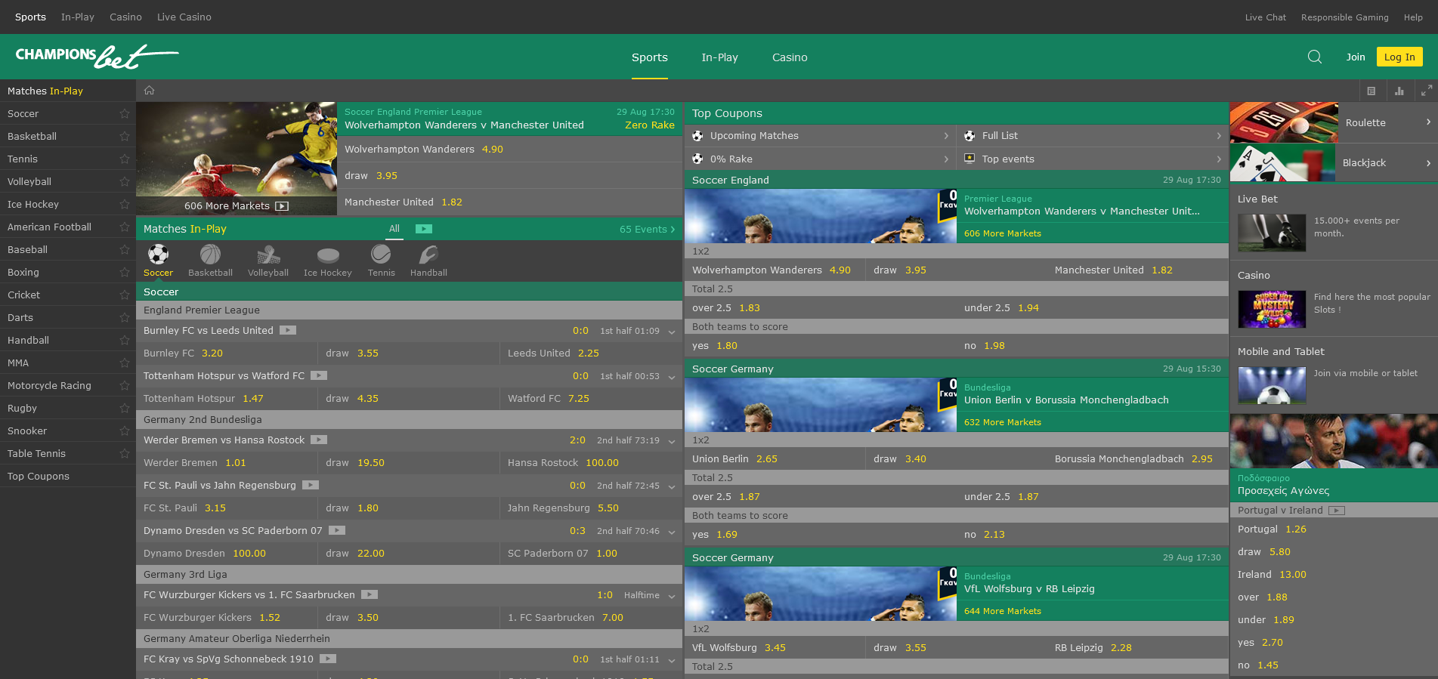Image resolution: width=1438 pixels, height=679 pixels.
Task: Switch to main Sports tab
Action: click(650, 57)
